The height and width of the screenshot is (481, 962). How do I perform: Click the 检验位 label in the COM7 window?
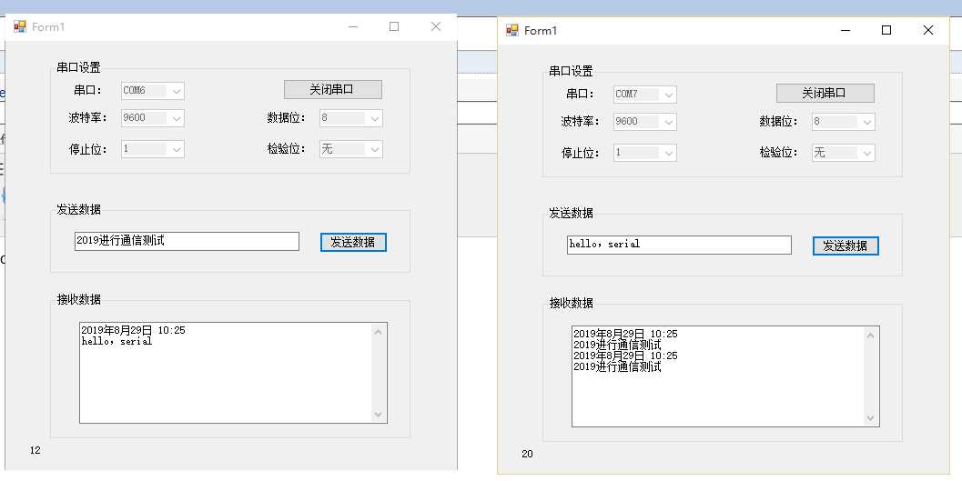pyautogui.click(x=778, y=153)
